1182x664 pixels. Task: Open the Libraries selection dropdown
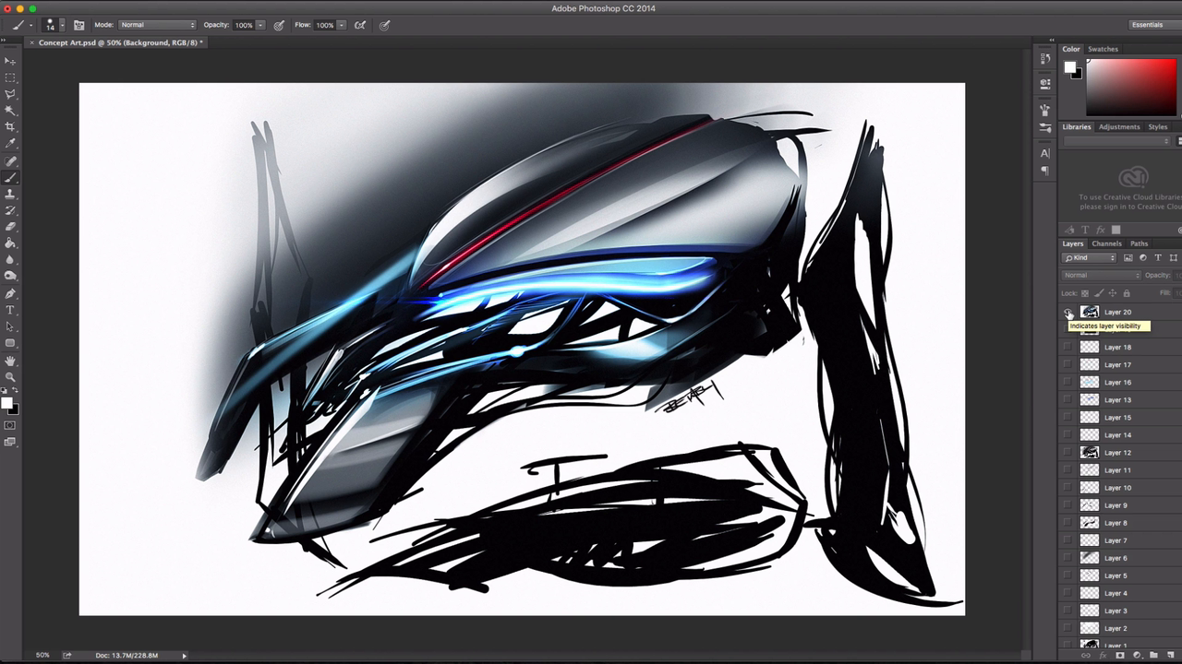[1117, 141]
